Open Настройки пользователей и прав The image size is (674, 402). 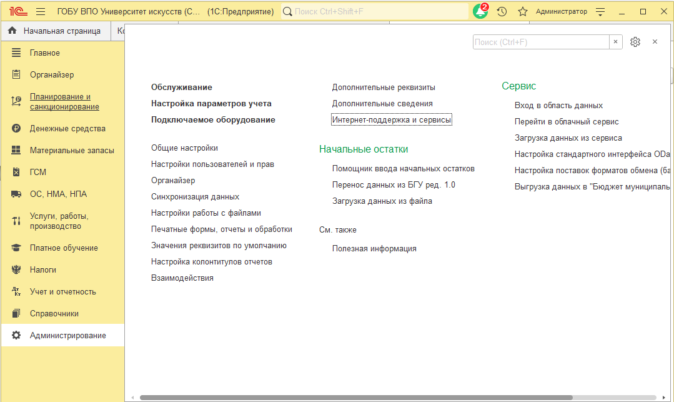pos(212,164)
